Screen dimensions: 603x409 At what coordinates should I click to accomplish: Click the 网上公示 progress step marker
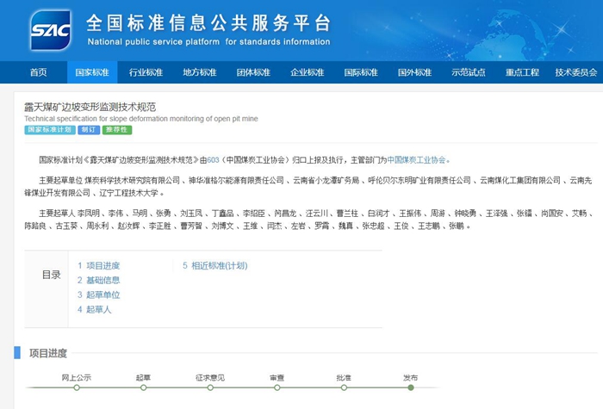click(77, 387)
